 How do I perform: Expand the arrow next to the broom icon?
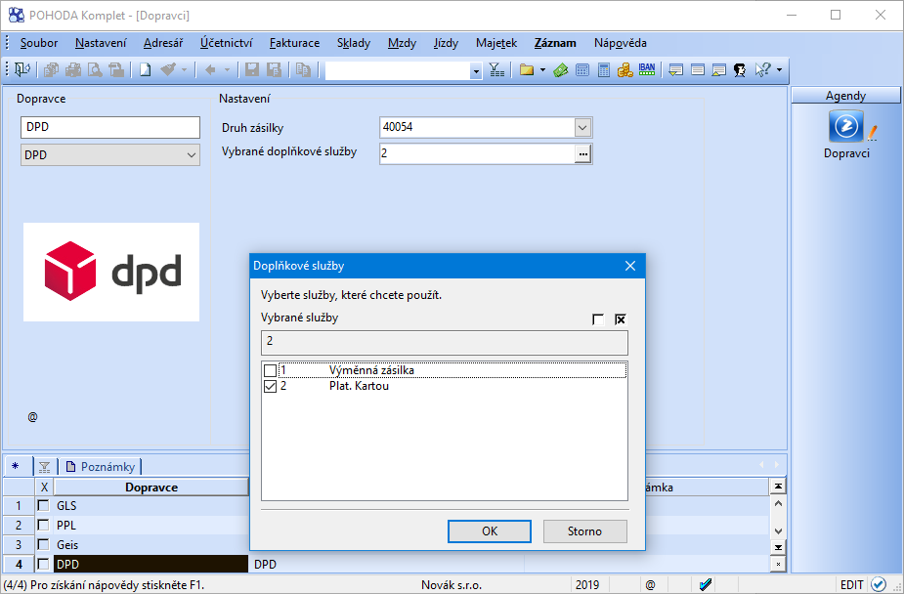click(x=185, y=70)
